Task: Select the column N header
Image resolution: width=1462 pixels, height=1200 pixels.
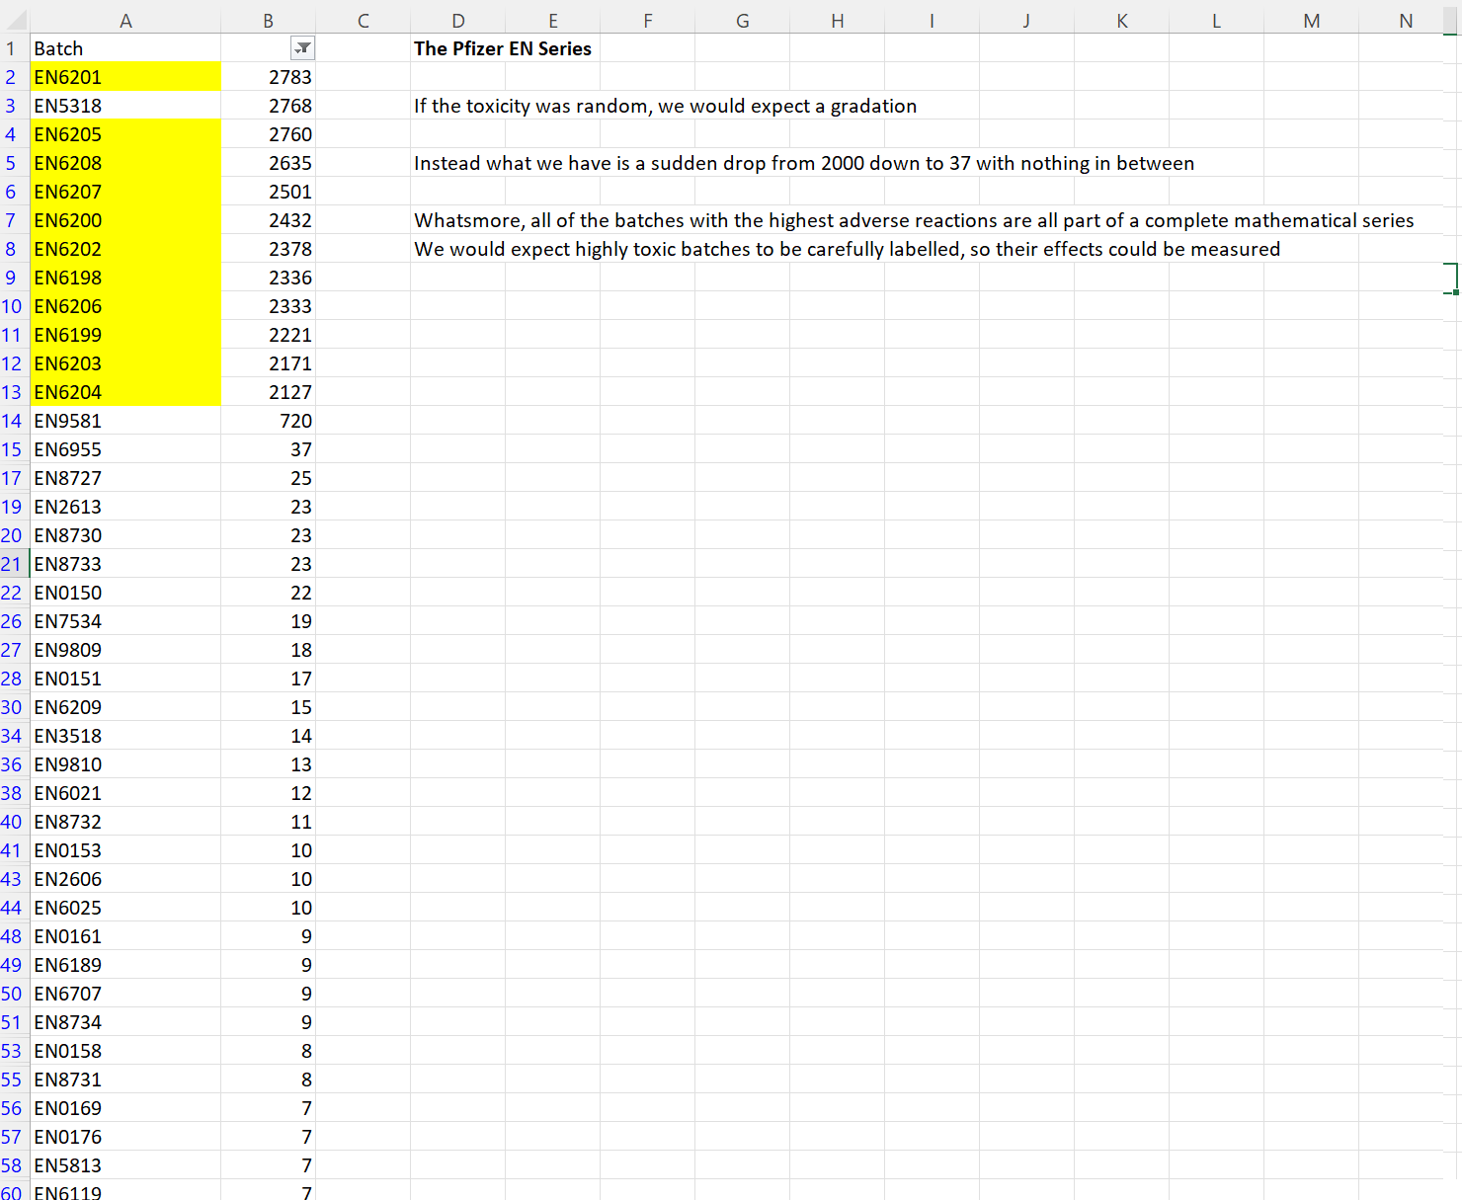Action: [x=1405, y=21]
